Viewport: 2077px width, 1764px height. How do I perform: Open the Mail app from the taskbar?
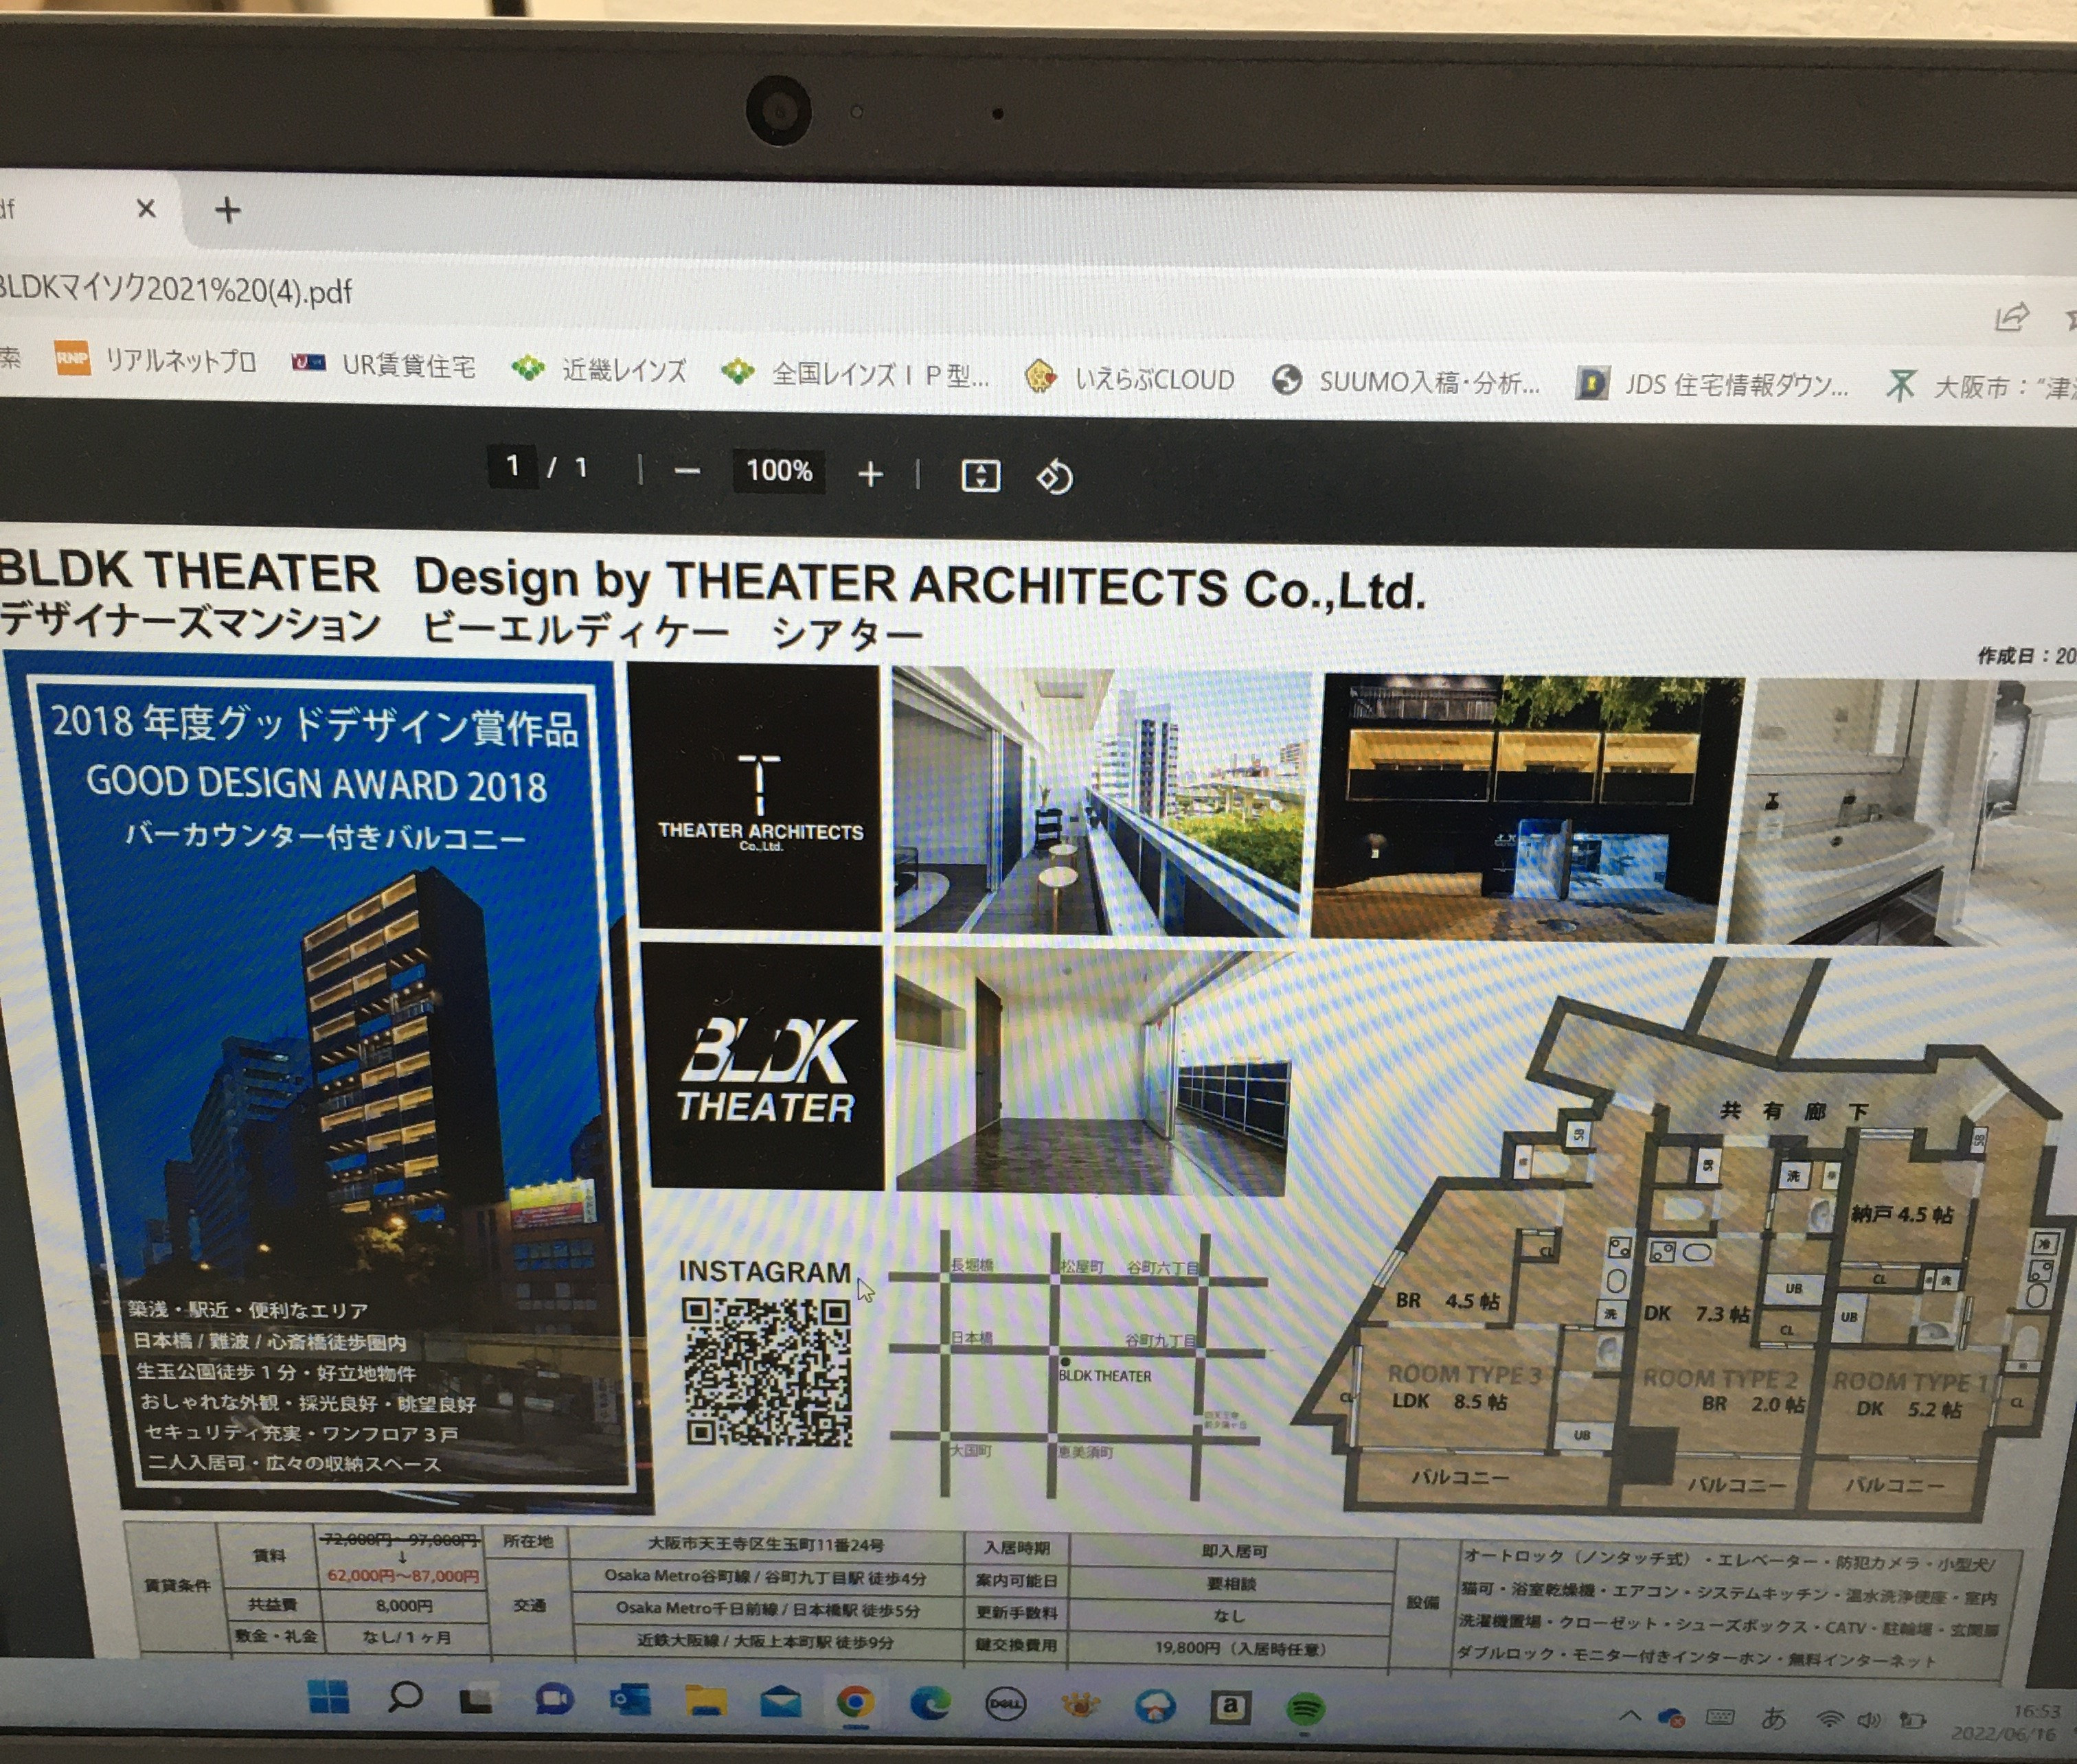click(x=780, y=1703)
